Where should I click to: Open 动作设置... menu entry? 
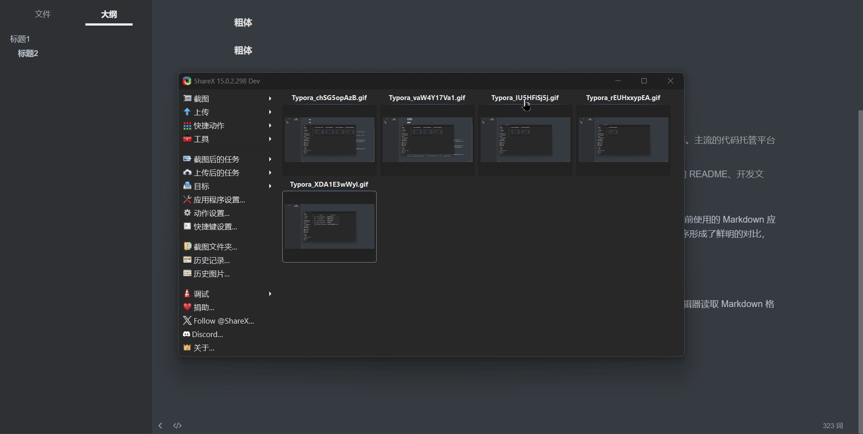point(228,213)
